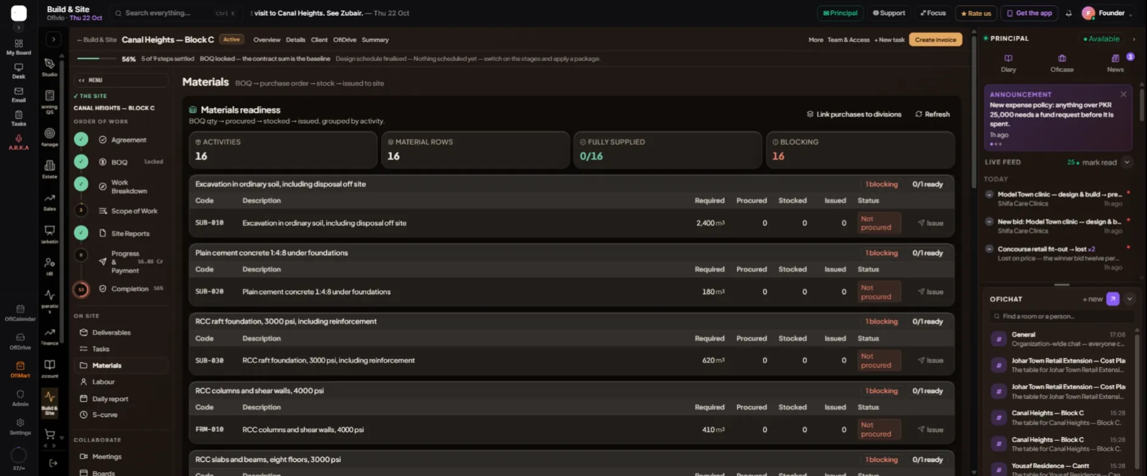
Task: Toggle the Agreement step checkmark
Action: point(81,139)
